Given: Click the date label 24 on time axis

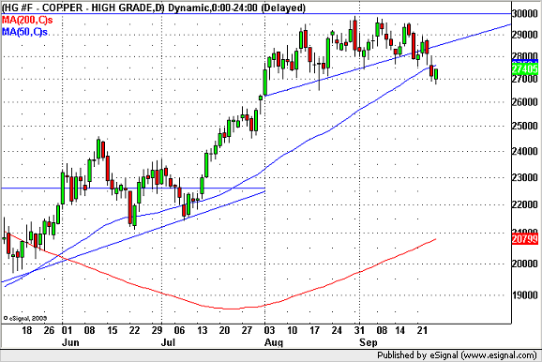Looking at the screenshot, I should (x=337, y=330).
